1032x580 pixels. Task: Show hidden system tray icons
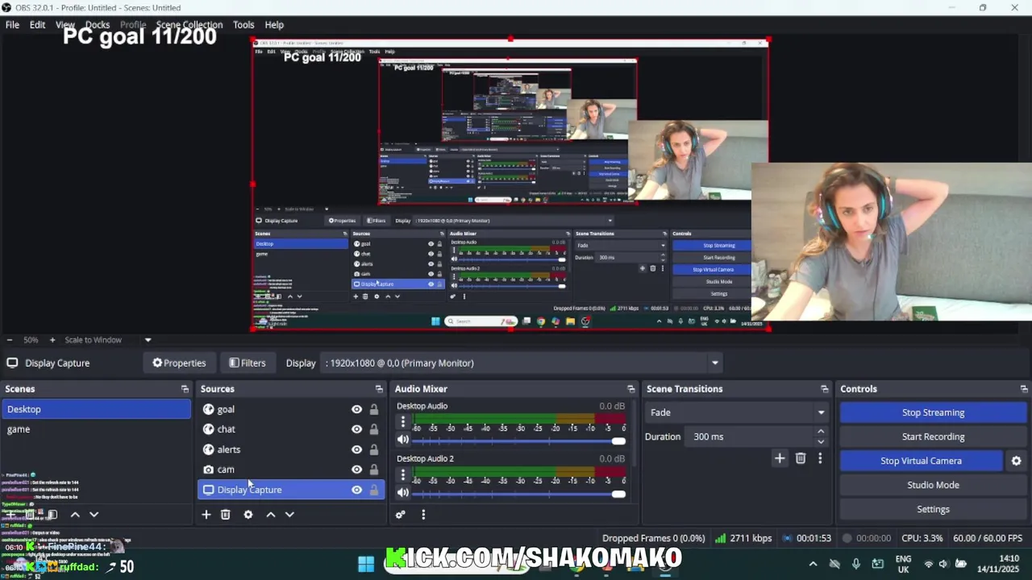click(x=813, y=564)
